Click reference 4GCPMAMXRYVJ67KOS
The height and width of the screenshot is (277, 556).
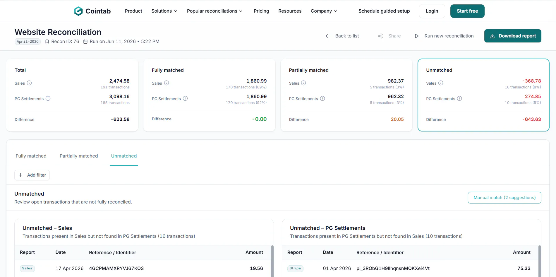pyautogui.click(x=116, y=269)
